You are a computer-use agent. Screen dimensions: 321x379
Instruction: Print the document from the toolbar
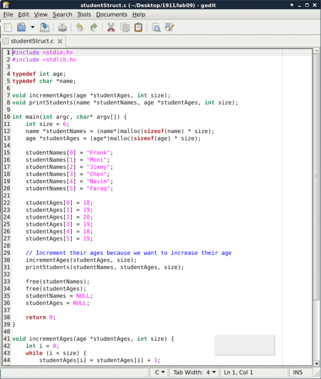[62, 27]
